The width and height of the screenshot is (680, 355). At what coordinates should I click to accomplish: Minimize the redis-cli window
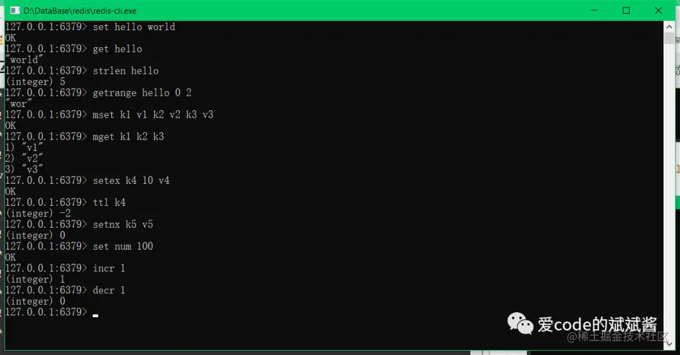(x=594, y=11)
